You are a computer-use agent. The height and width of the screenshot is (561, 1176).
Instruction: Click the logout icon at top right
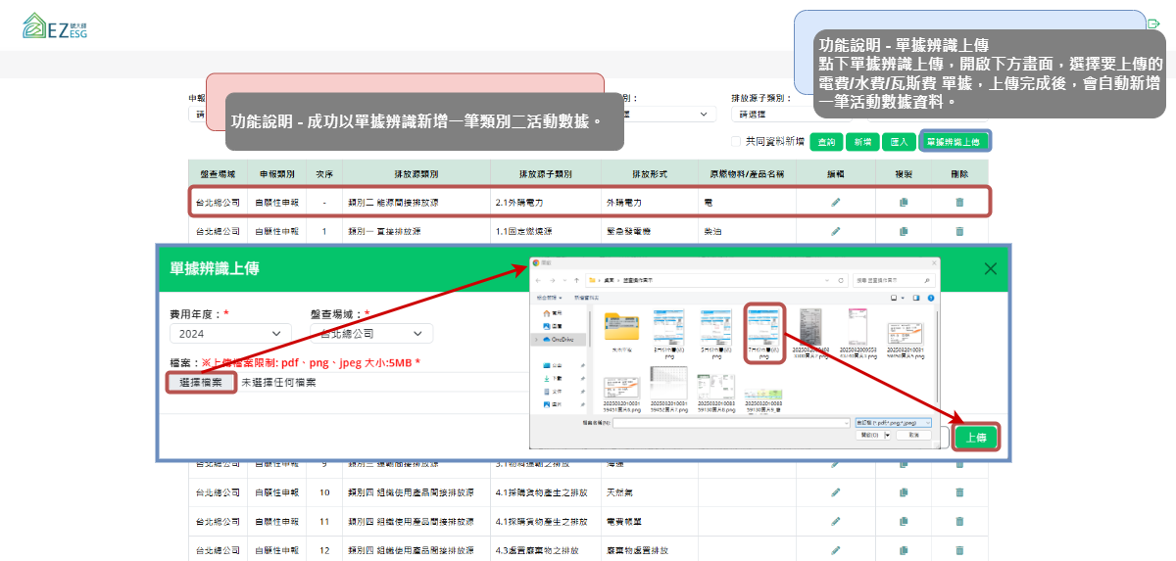tap(1153, 23)
